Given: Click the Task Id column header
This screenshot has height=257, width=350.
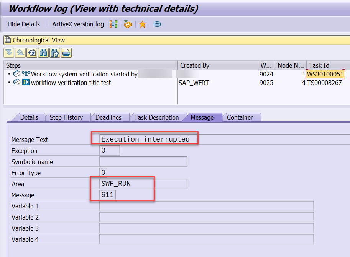Looking at the screenshot, I should [328, 65].
